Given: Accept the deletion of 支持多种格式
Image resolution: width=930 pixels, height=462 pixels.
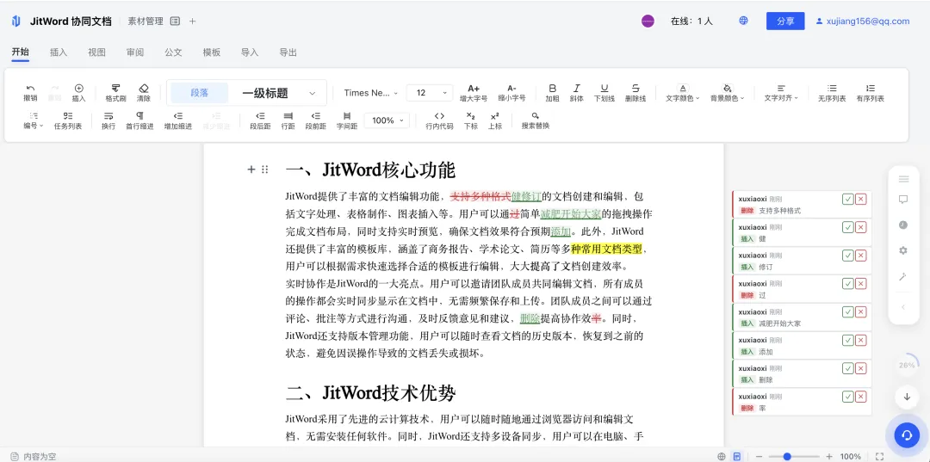Looking at the screenshot, I should tap(847, 199).
